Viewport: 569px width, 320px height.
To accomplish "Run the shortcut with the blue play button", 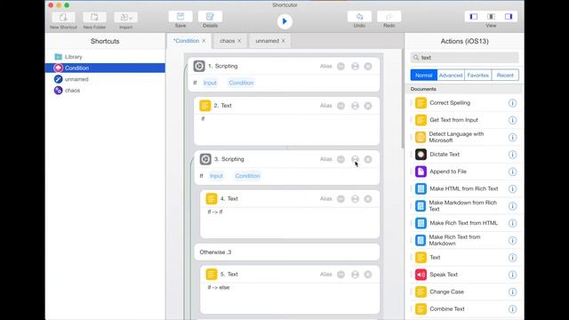I will point(284,21).
